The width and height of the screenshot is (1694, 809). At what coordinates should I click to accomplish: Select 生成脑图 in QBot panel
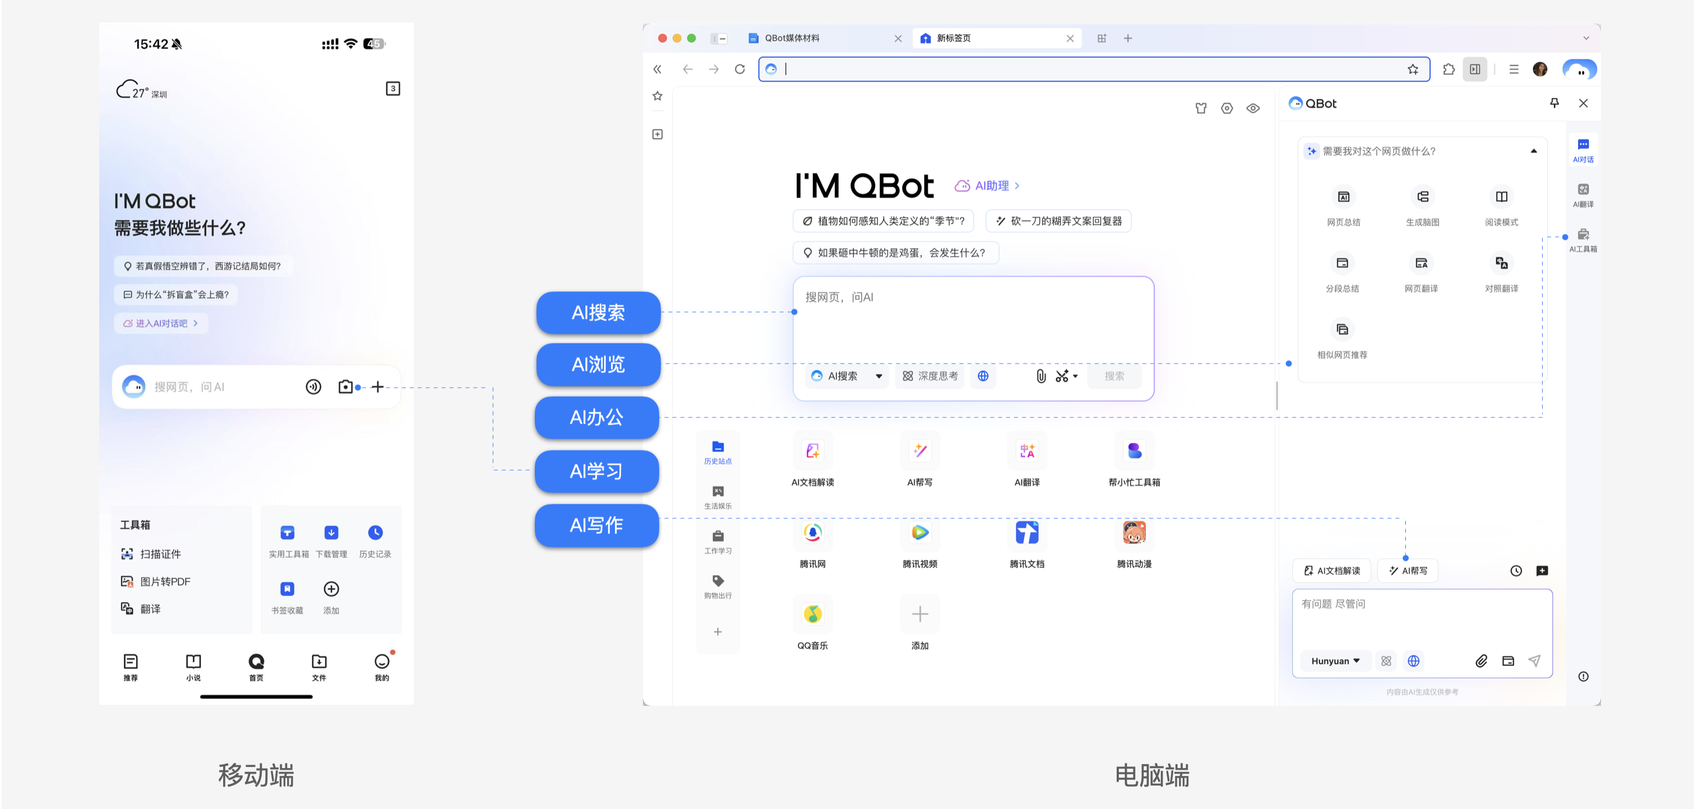click(x=1422, y=206)
